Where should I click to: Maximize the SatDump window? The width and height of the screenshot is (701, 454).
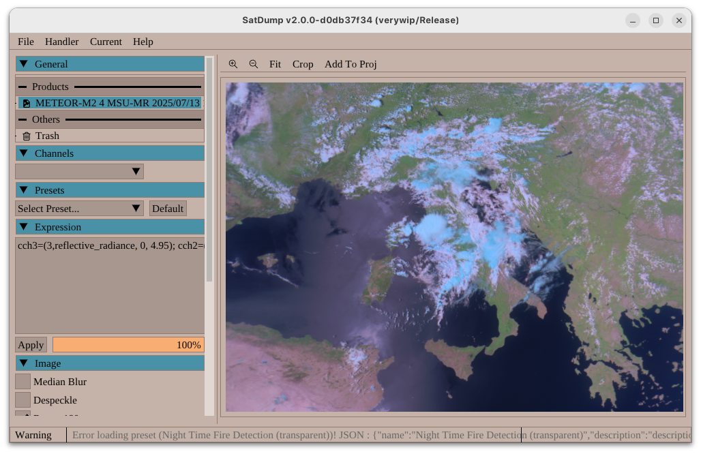click(655, 20)
